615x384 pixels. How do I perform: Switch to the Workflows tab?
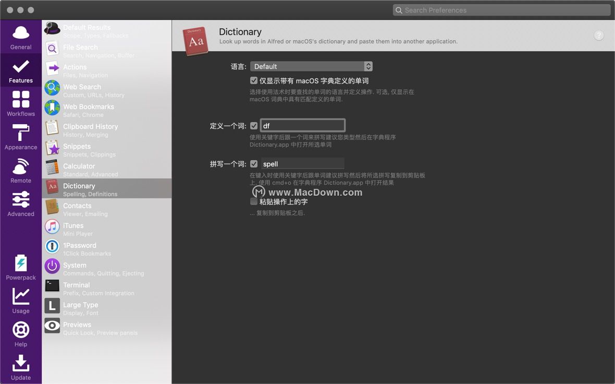coord(21,104)
